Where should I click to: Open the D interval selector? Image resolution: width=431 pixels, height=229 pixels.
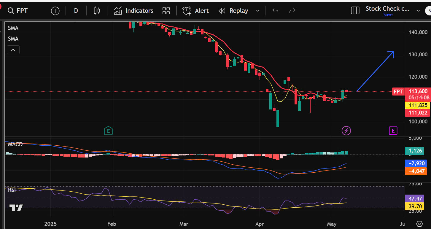click(76, 11)
